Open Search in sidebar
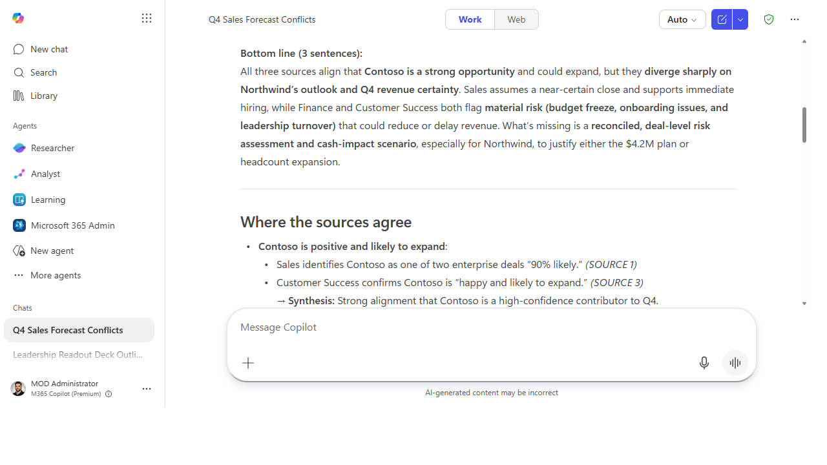The width and height of the screenshot is (827, 465). [x=82, y=72]
